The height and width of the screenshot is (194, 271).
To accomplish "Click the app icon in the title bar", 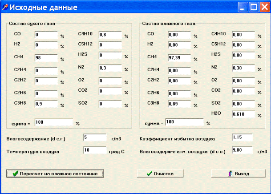I will [x=5, y=8].
